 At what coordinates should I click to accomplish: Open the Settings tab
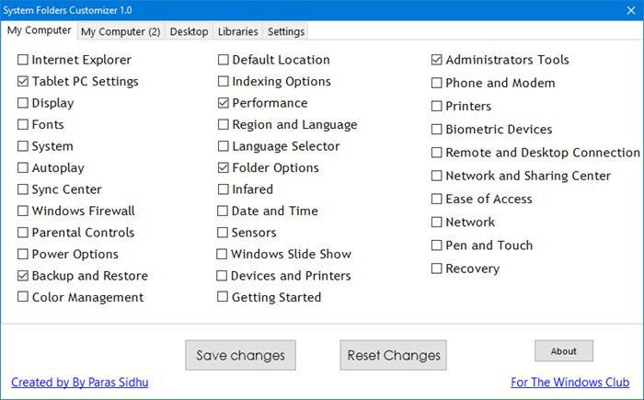click(x=286, y=31)
